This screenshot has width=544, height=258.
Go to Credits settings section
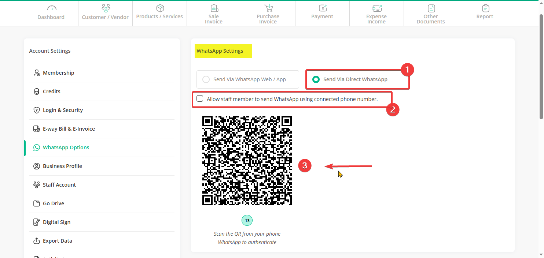coord(51,91)
